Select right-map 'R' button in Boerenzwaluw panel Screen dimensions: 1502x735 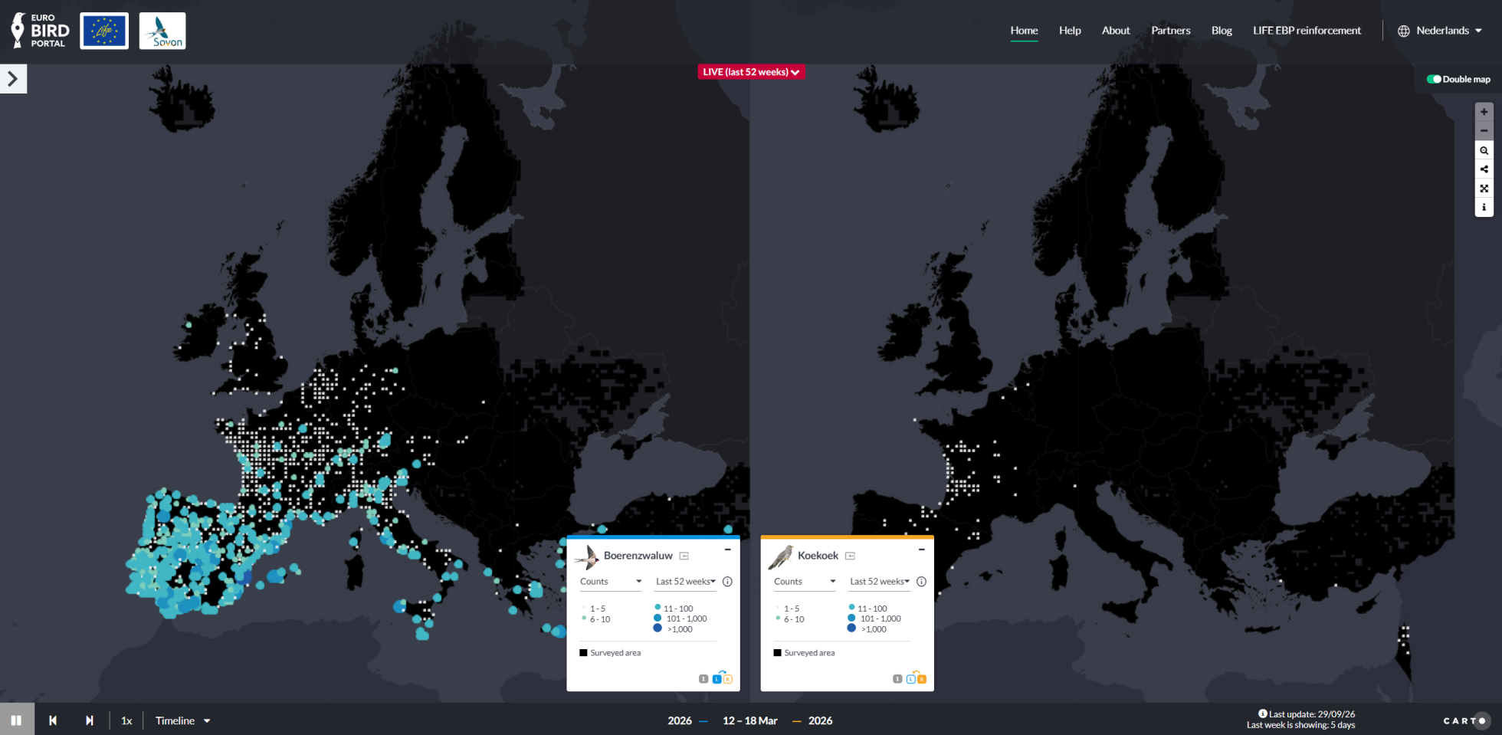(728, 679)
